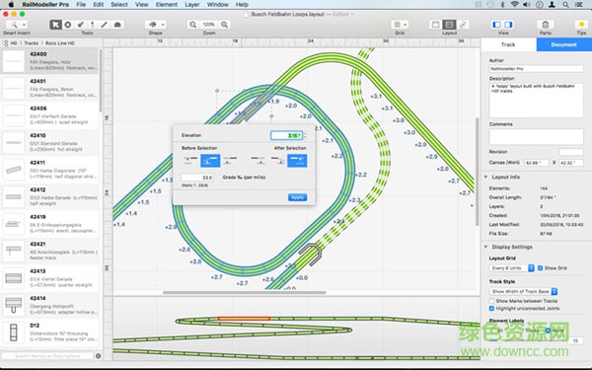Viewport: 592px width, 370px height.
Task: Choose third After Selection slope option
Action: [297, 161]
